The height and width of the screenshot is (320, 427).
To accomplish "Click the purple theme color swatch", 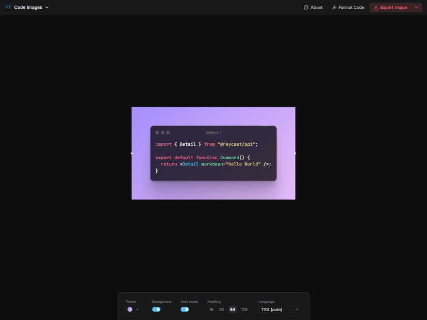I will pyautogui.click(x=130, y=309).
